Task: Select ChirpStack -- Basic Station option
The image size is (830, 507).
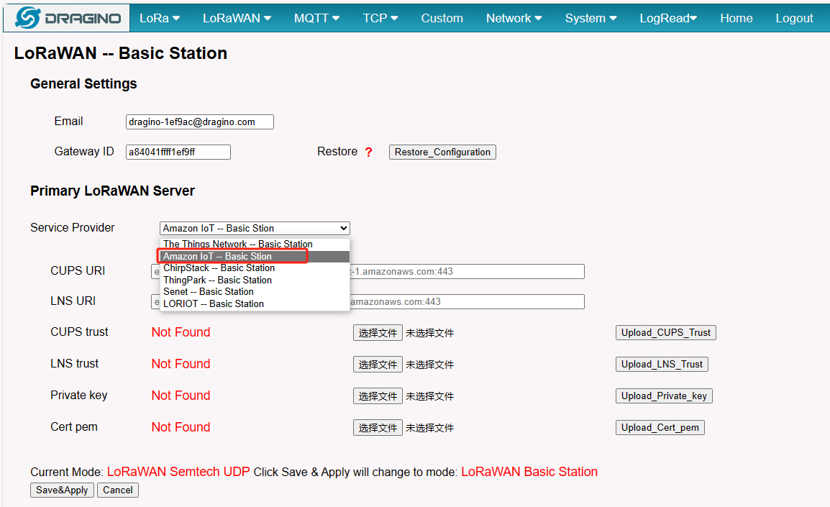Action: click(x=255, y=268)
